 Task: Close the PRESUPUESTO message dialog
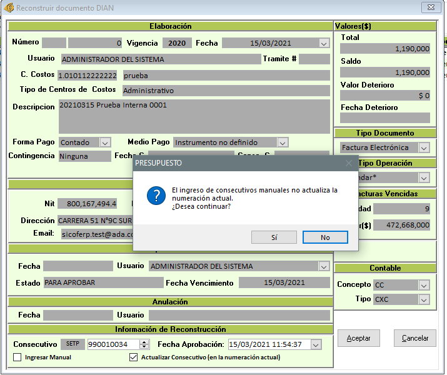tap(349, 163)
